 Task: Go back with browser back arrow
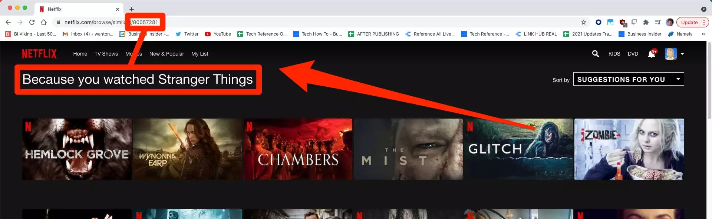coord(8,22)
